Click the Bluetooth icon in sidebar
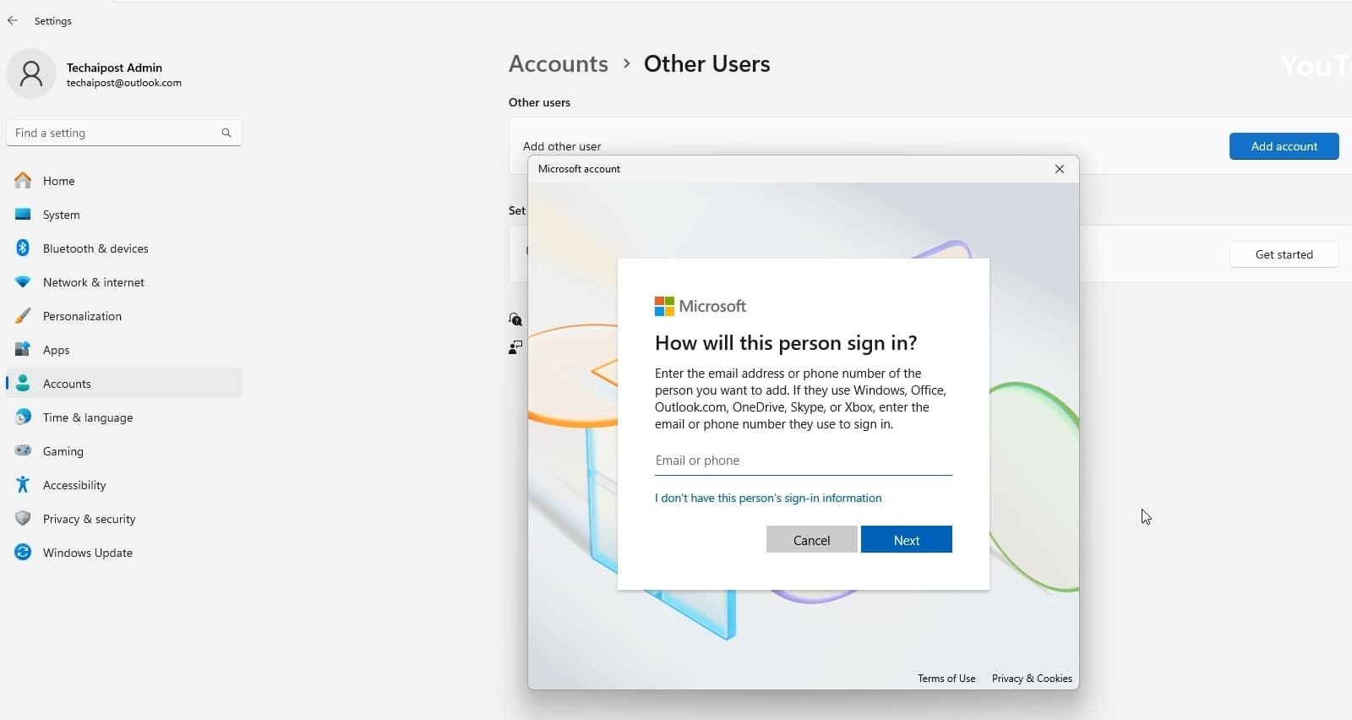 tap(23, 248)
